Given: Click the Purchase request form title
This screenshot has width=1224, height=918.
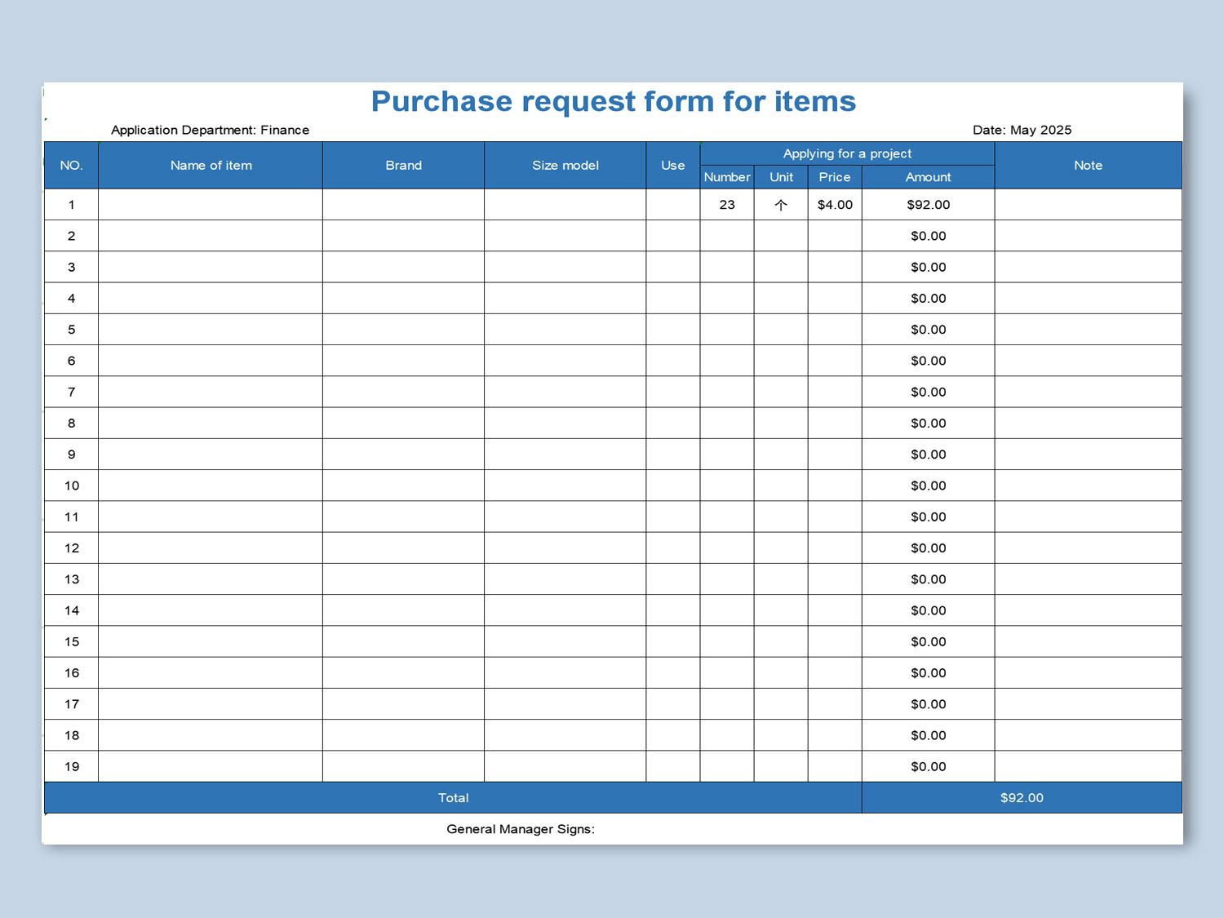Looking at the screenshot, I should (614, 101).
